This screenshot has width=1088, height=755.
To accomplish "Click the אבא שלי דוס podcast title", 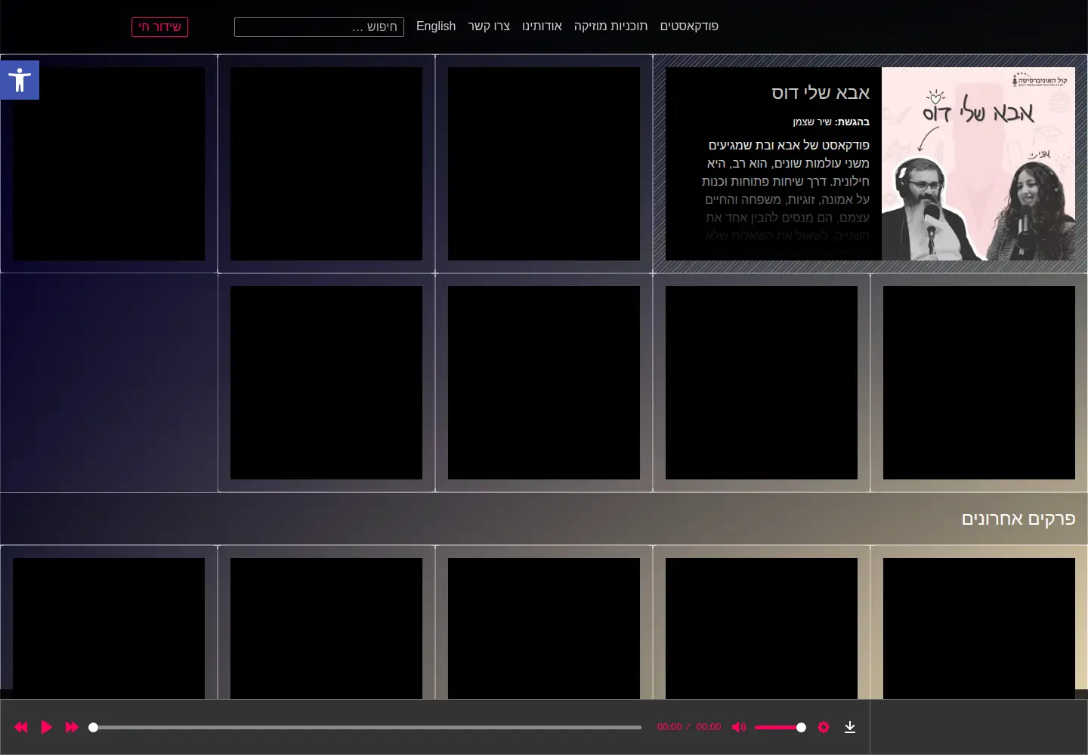I will coord(821,93).
